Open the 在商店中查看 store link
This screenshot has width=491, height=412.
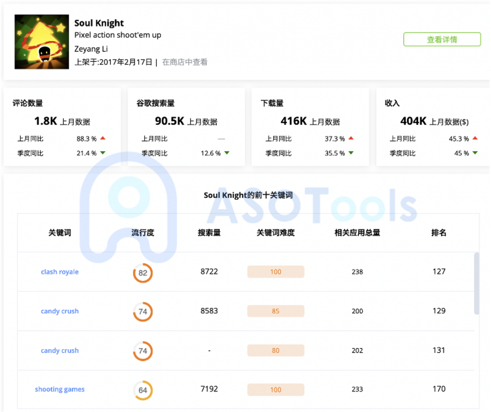point(185,62)
